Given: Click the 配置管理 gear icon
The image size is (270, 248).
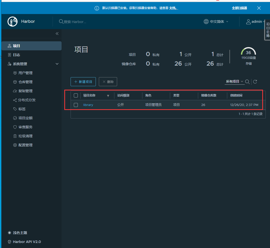Looking at the screenshot, I should point(15,145).
